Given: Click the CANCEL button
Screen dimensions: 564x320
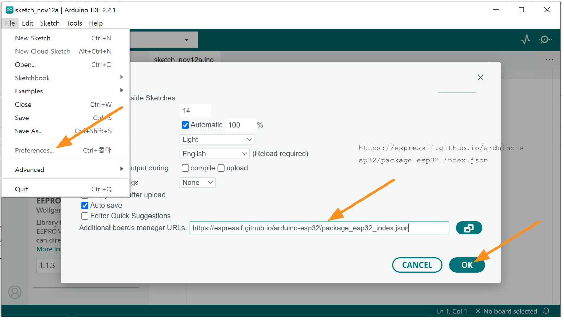Looking at the screenshot, I should (x=417, y=265).
